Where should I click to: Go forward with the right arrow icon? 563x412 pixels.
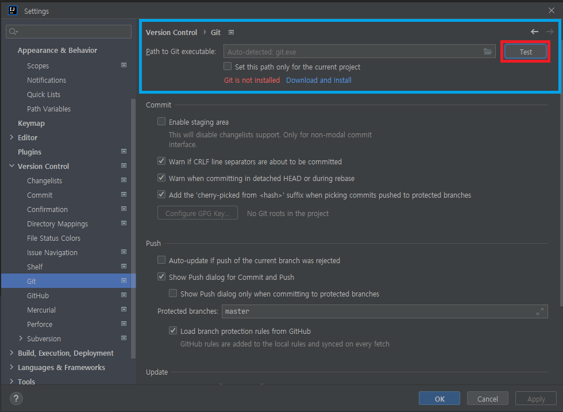[x=550, y=32]
